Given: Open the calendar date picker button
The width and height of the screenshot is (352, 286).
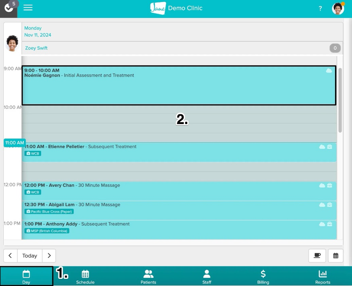Looking at the screenshot, I should tap(335, 255).
